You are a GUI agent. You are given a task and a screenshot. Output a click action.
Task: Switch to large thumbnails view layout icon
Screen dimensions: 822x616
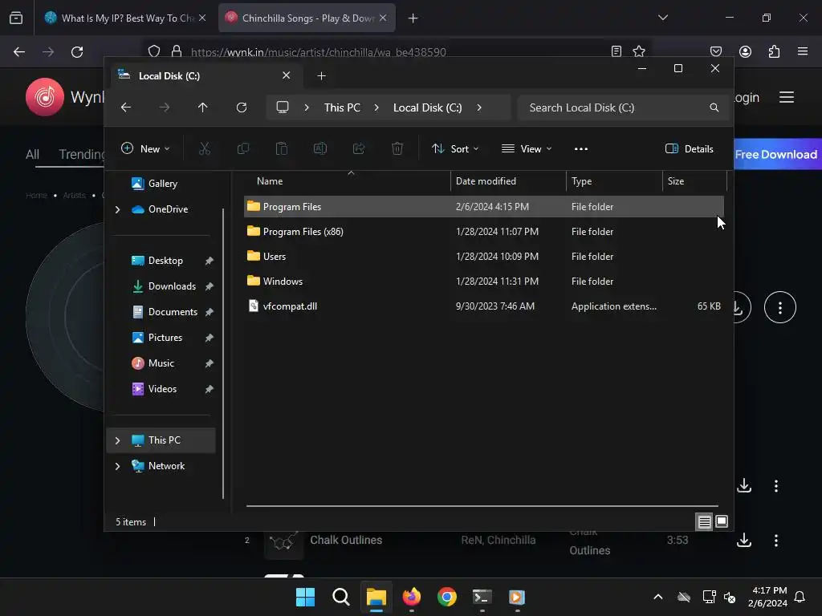722,521
